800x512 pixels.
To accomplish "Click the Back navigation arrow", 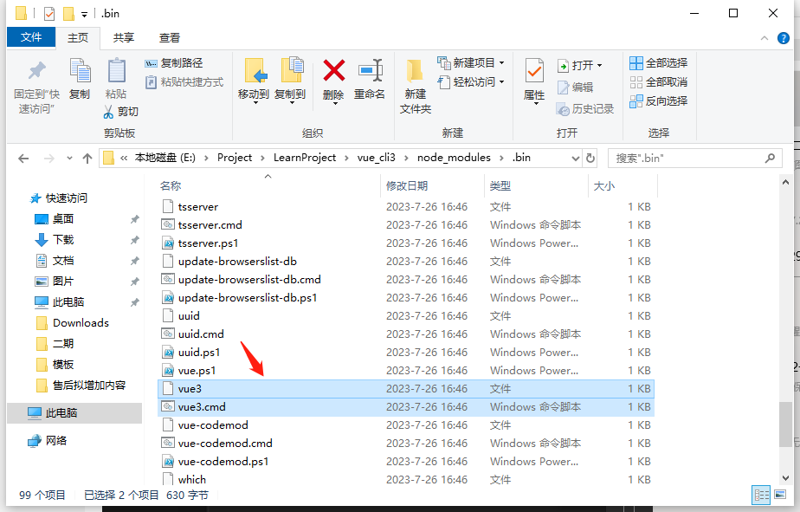I will [23, 159].
